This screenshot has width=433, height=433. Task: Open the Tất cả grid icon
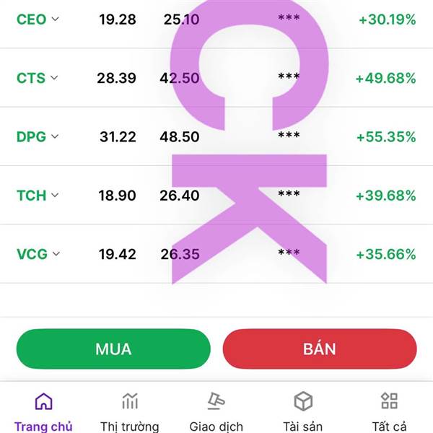coord(390,401)
